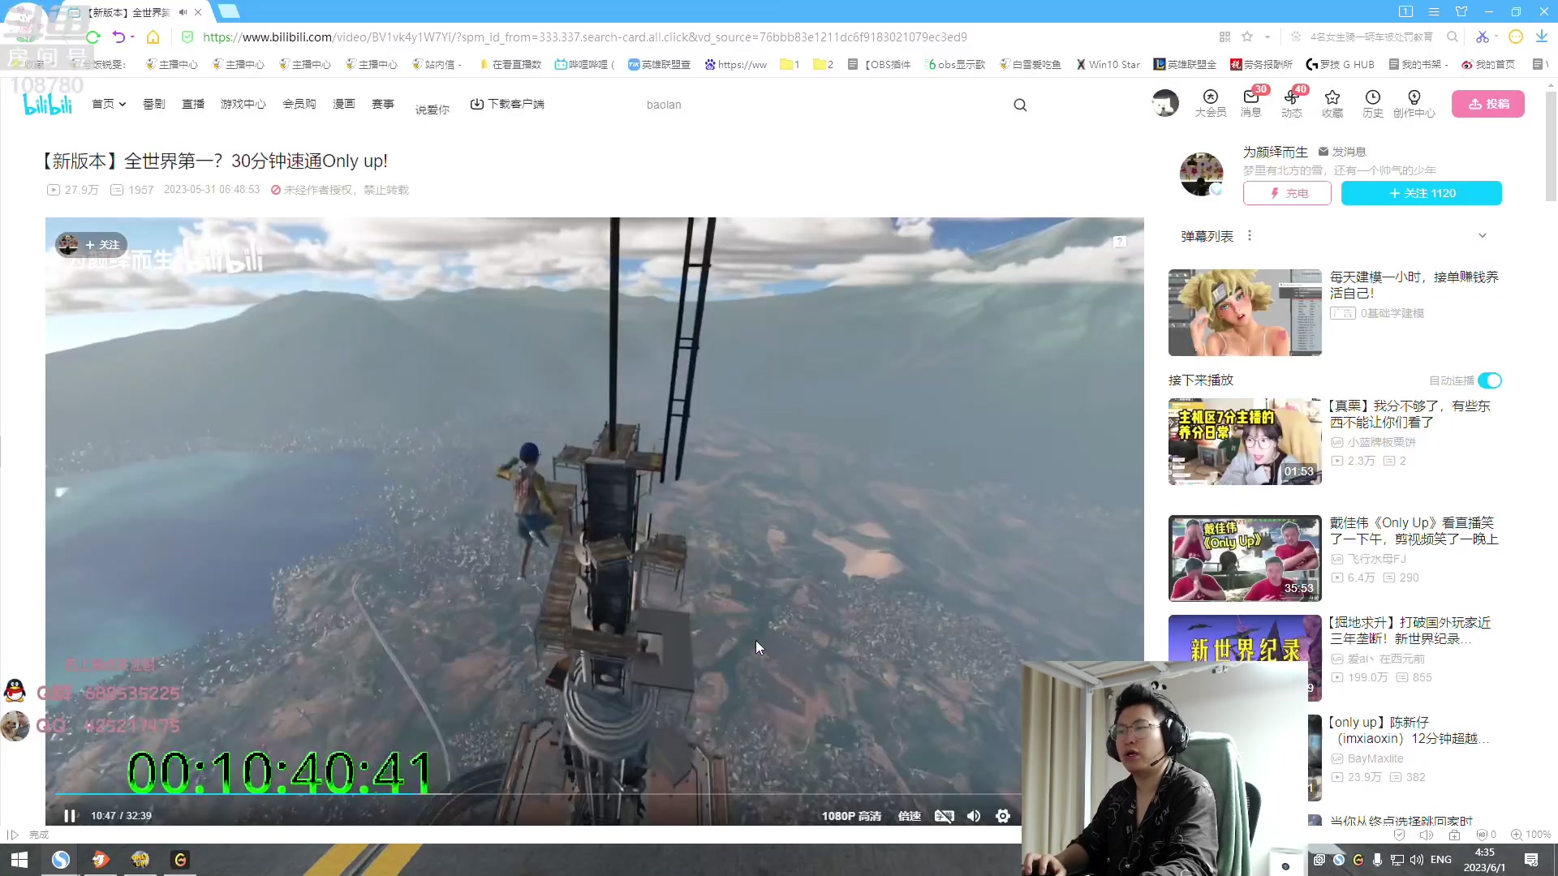Screen dimensions: 1558x876
Task: Open the 1080P quality selector
Action: click(851, 816)
